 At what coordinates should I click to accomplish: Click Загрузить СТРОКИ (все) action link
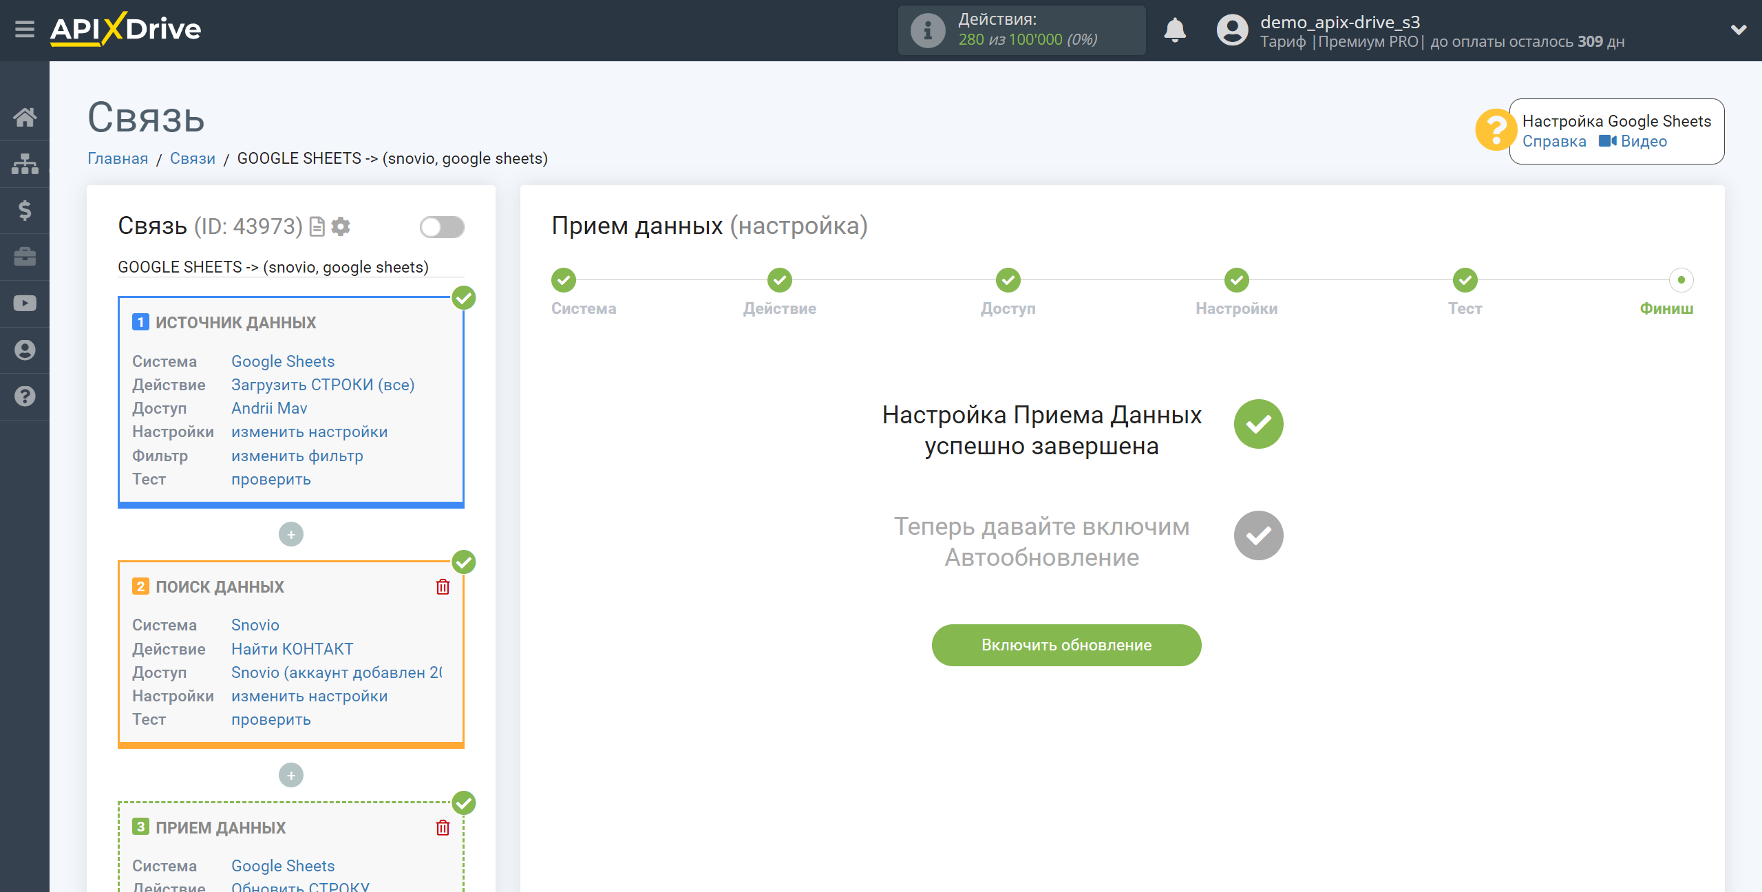click(x=323, y=385)
